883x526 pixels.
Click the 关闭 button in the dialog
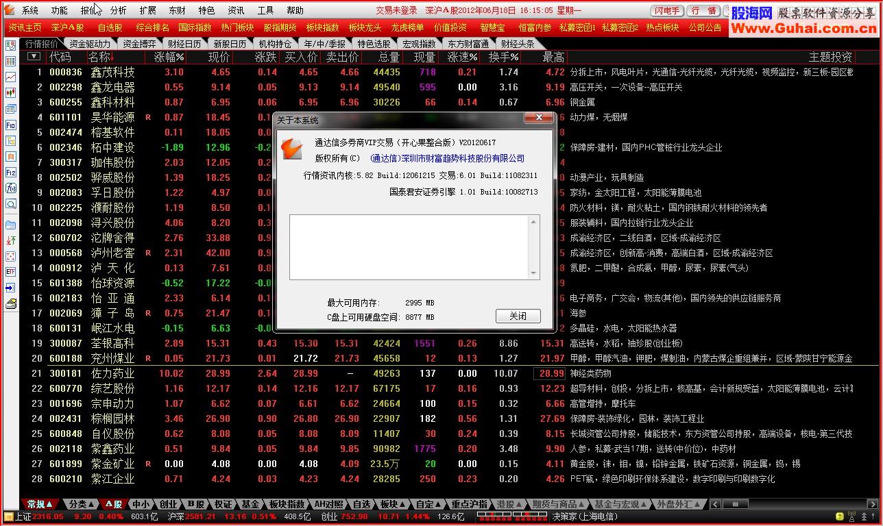(518, 316)
